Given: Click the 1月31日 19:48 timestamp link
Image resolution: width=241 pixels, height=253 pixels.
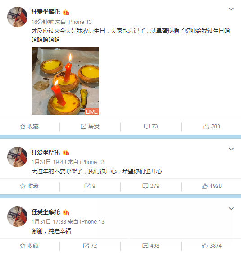Looking at the screenshot, I should pos(49,162).
